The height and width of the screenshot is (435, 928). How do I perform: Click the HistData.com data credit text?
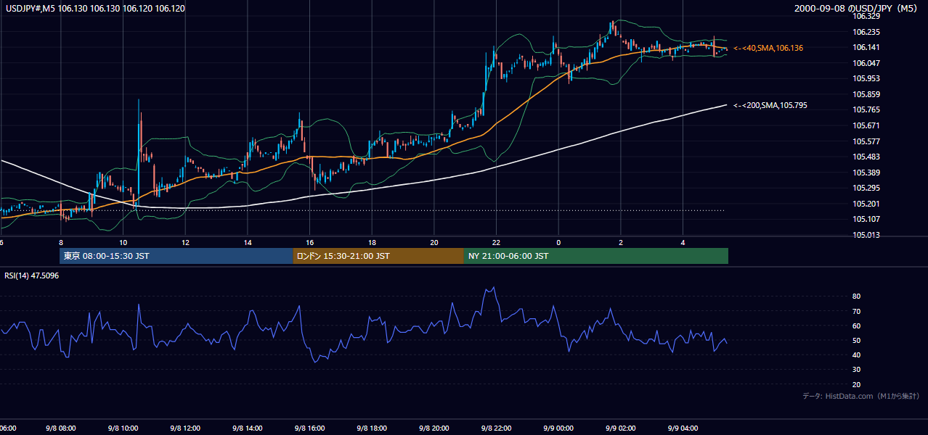click(861, 396)
